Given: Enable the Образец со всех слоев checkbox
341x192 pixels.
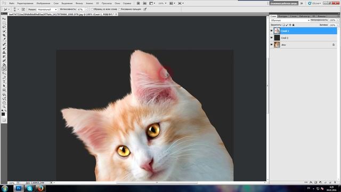Looking at the screenshot, I should (x=92, y=10).
